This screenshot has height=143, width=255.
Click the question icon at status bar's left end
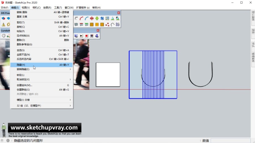2,140
